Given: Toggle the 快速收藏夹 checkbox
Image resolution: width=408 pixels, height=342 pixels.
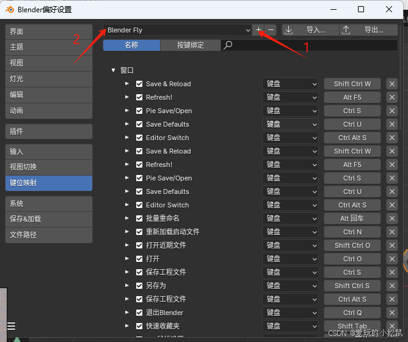Looking at the screenshot, I should [139, 326].
